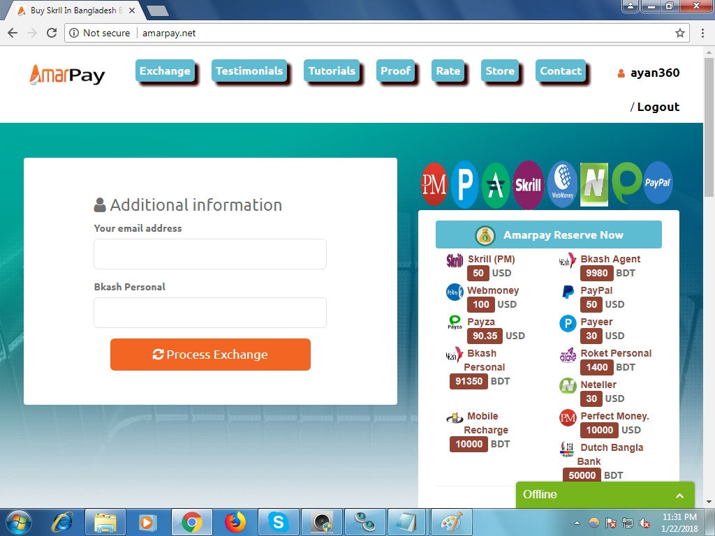Screen dimensions: 715x536
Task: Click the Neteller icon in reserve list
Action: (x=568, y=386)
